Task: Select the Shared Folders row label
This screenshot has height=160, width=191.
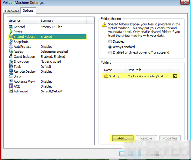Action: [24, 37]
